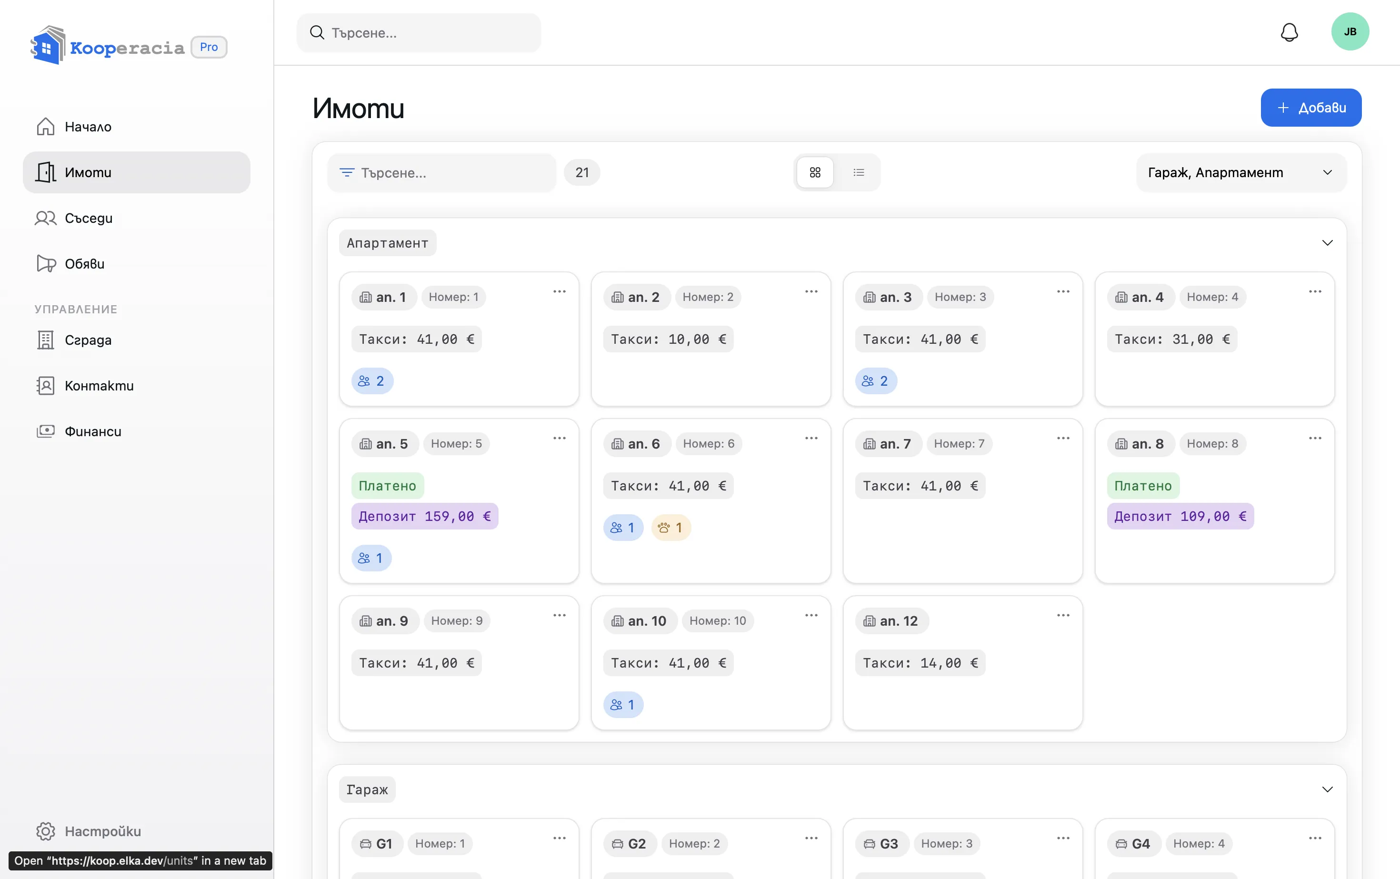Click Платено tag on ап. 5
The width and height of the screenshot is (1400, 879).
[387, 486]
